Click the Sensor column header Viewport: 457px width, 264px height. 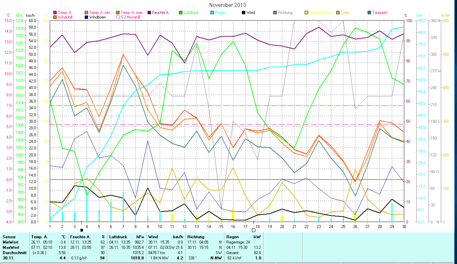[9, 237]
